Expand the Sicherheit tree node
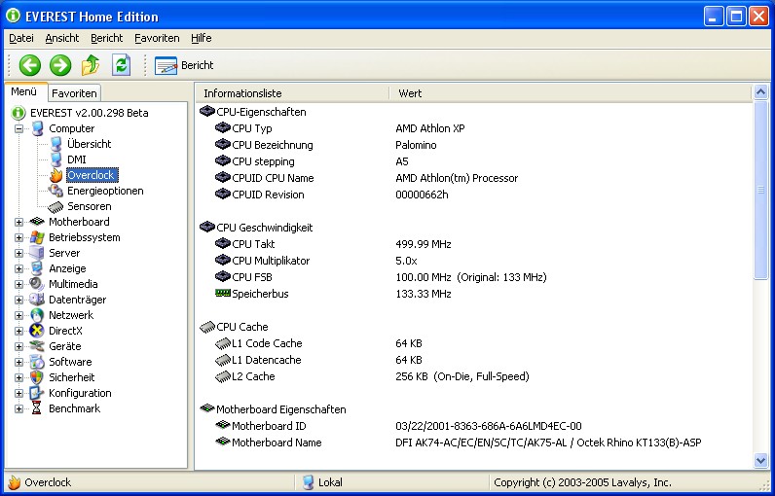 pyautogui.click(x=18, y=377)
